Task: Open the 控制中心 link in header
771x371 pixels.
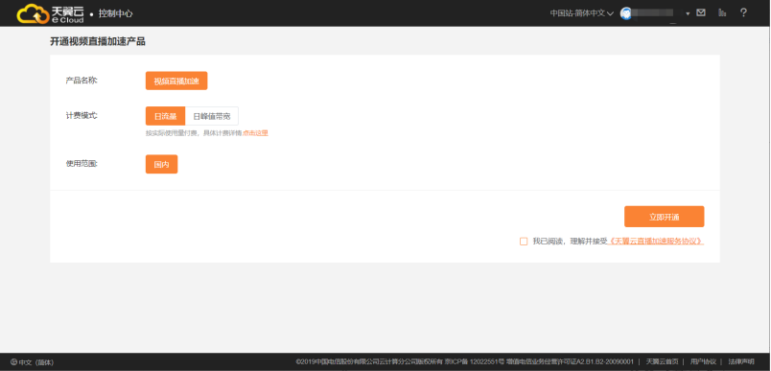Action: coord(115,13)
